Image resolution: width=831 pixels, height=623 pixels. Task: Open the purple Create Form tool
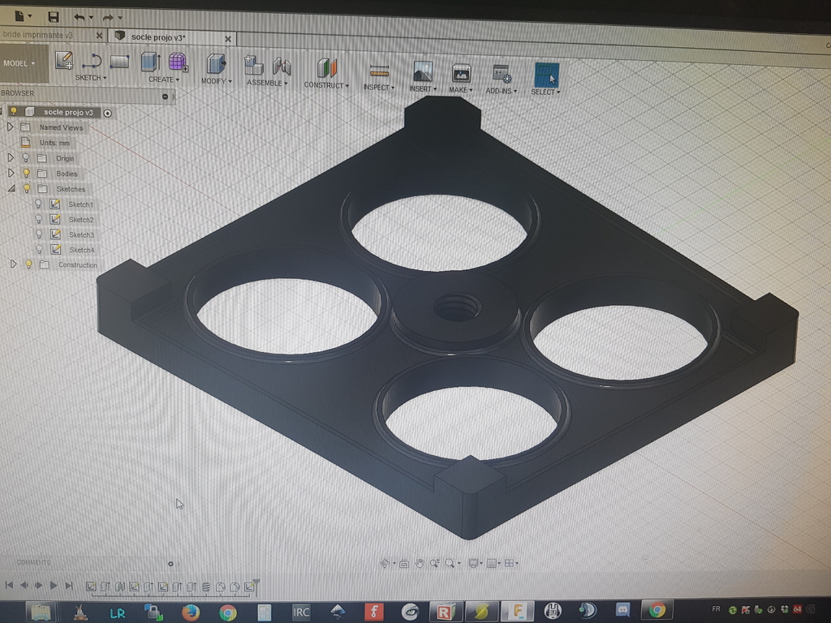coord(178,62)
